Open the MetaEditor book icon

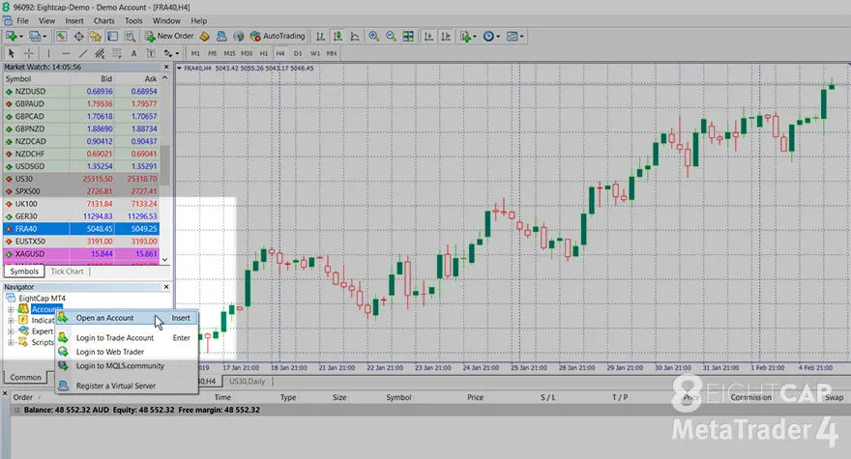tap(205, 37)
